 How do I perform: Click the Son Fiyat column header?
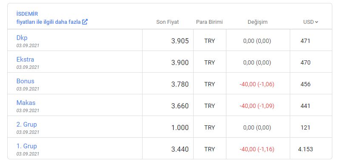[167, 22]
